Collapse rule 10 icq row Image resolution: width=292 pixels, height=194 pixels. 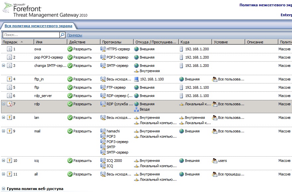coord(3,160)
